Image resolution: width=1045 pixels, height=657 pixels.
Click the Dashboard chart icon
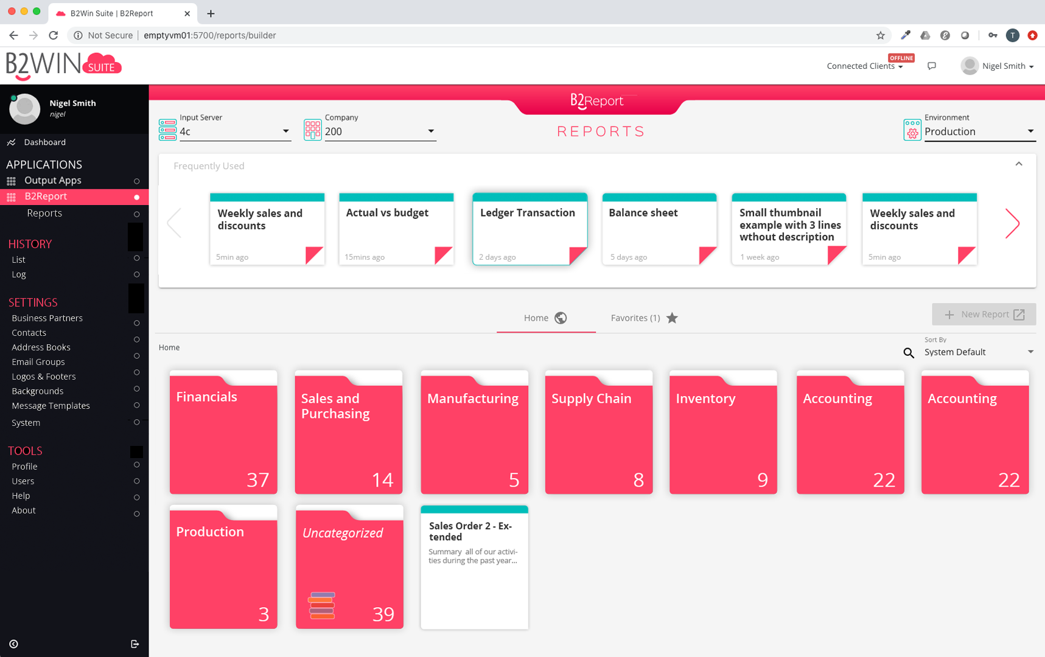[x=11, y=142]
